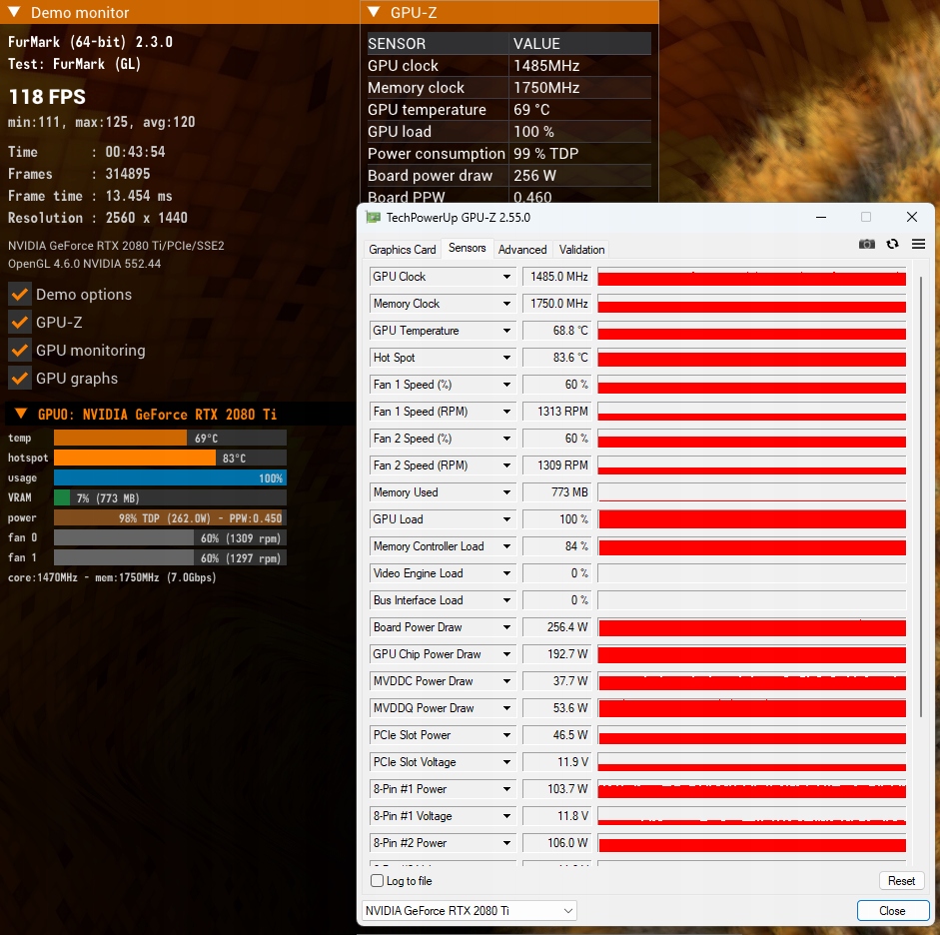Open the MVDDQ Power Draw dropdown
This screenshot has width=940, height=935.
(506, 708)
